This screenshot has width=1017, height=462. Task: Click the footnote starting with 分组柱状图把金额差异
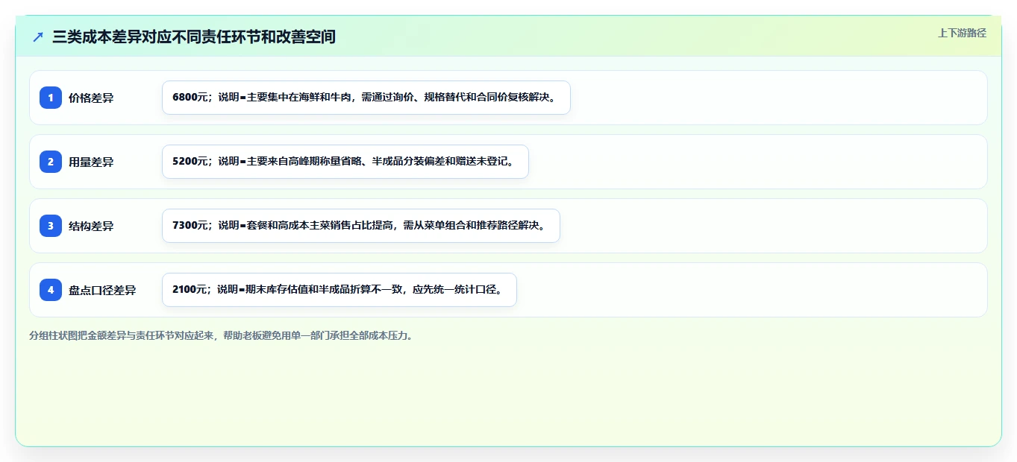[x=221, y=335]
